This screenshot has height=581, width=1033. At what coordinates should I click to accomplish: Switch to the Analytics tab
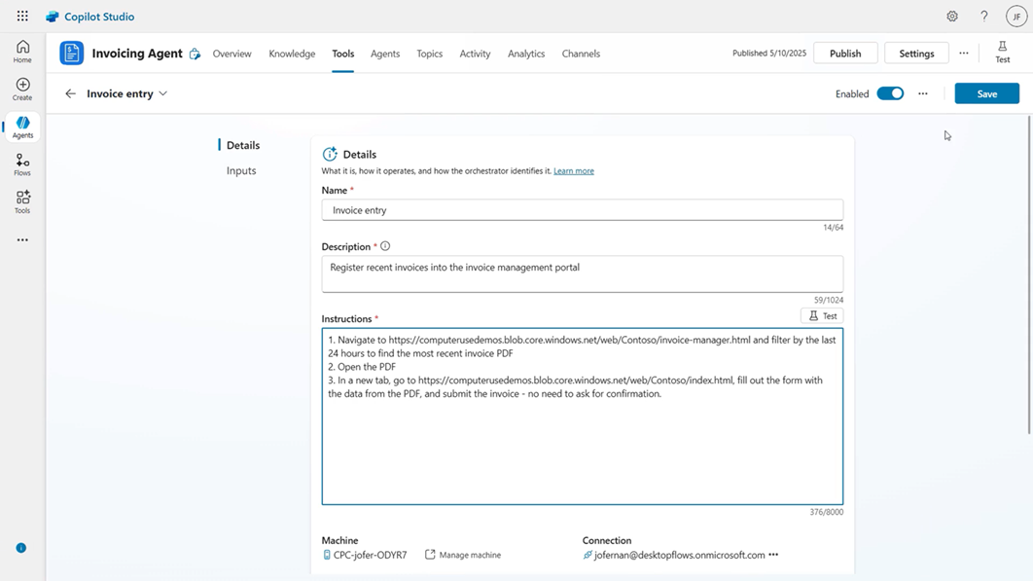tap(526, 54)
